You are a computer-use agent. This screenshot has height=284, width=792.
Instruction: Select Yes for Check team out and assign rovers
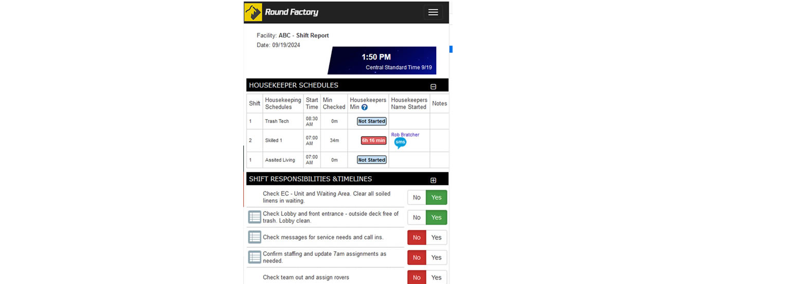pos(437,277)
